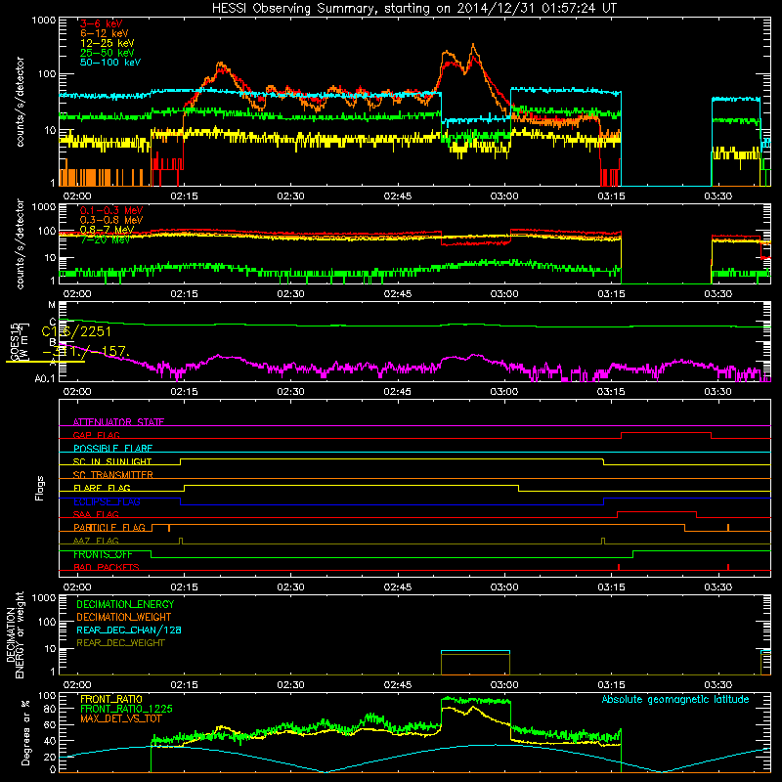Select the POSSIBLE_FLARE flag label
This screenshot has width=782, height=782.
(x=112, y=449)
